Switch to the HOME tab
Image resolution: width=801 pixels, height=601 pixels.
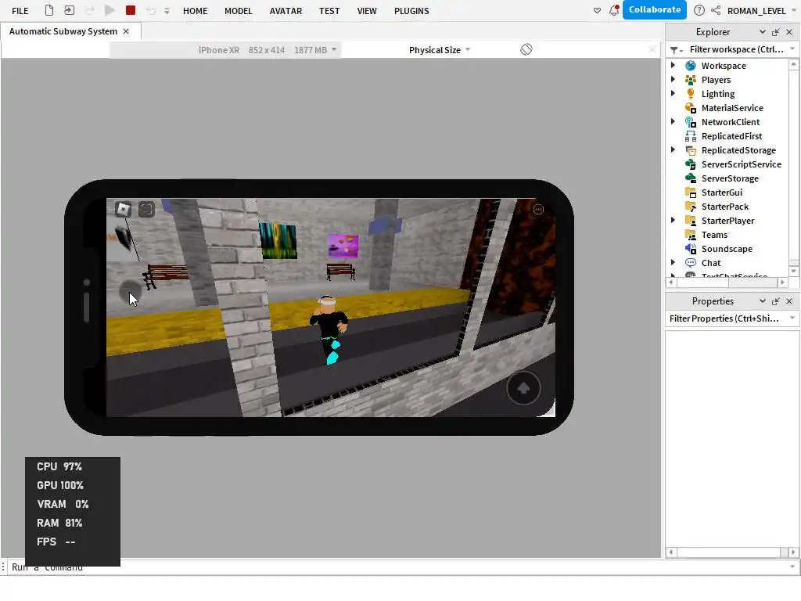tap(195, 11)
